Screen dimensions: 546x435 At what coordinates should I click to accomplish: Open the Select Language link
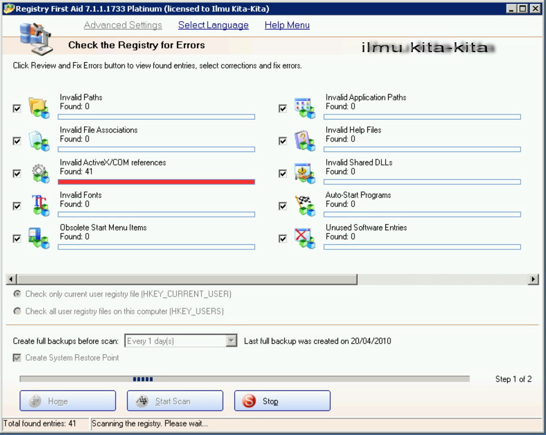213,25
